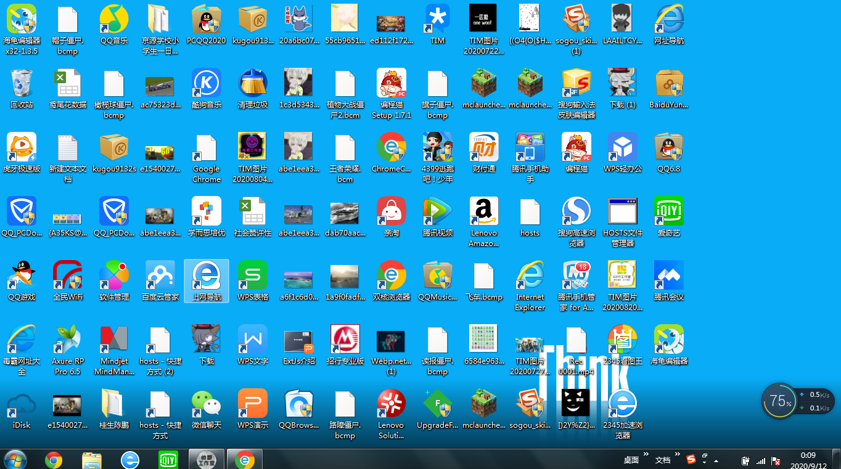Screen dimensions: 841x469
Task: Click the 桌面 toolbar label on taskbar
Action: [x=631, y=460]
